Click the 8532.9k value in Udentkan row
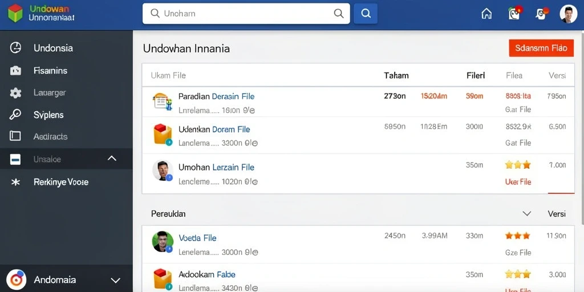 click(518, 127)
